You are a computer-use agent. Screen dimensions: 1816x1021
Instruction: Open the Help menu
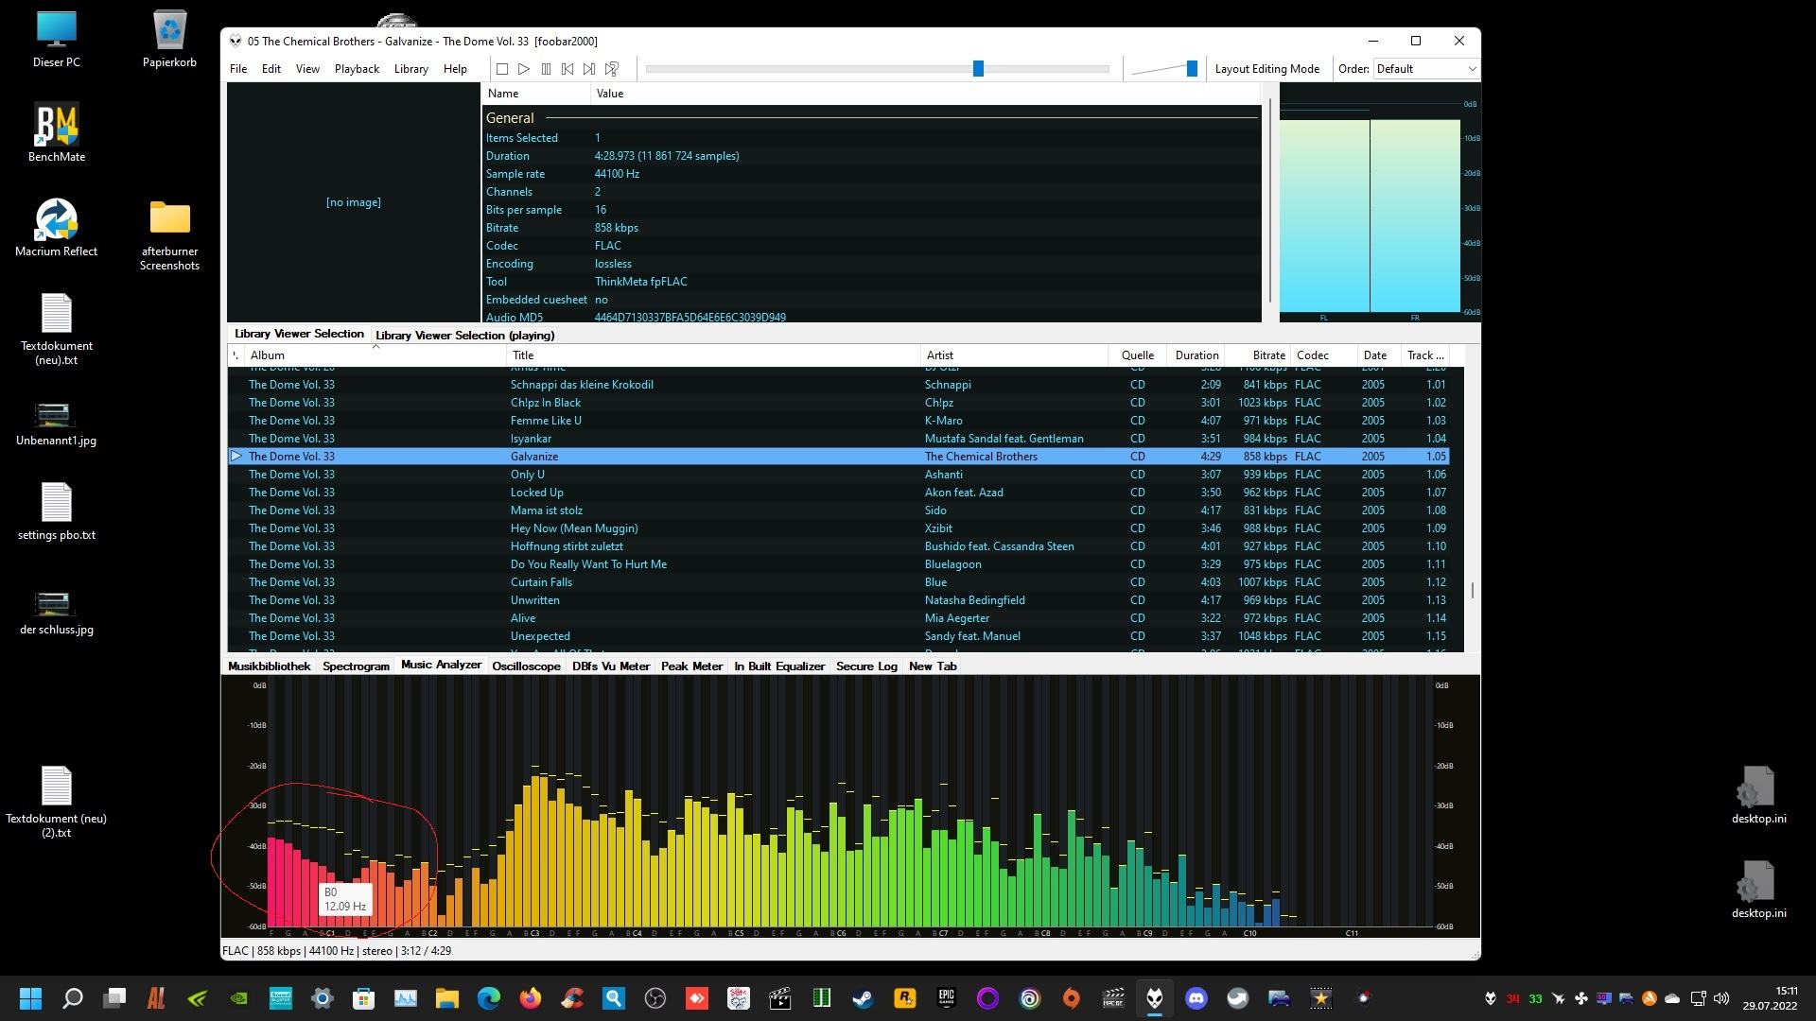pos(455,69)
